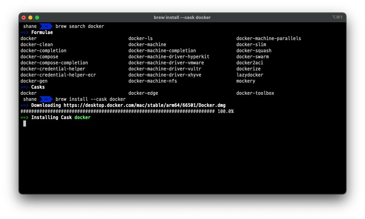Select 'mockery' formula name

point(246,81)
